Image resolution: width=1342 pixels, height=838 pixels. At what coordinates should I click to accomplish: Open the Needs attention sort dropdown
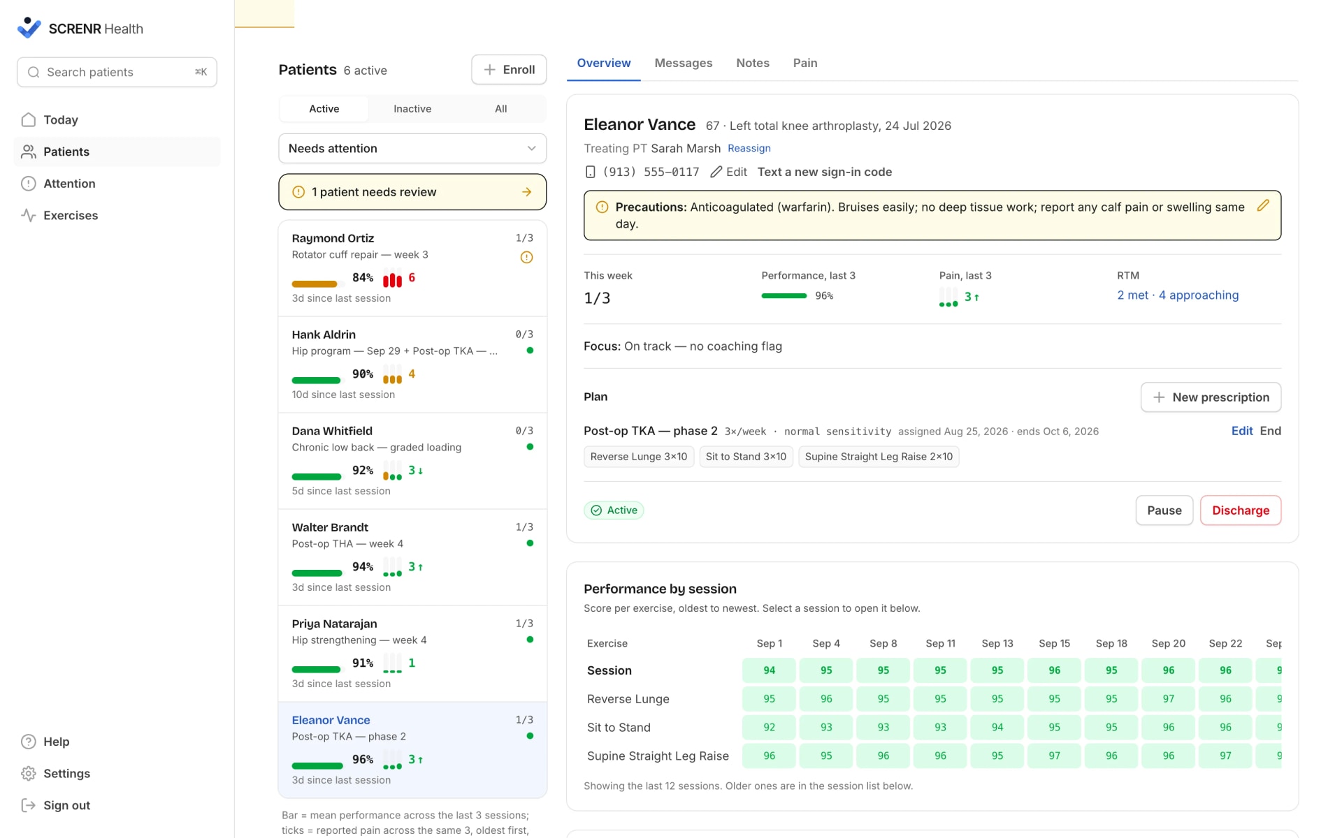tap(412, 148)
